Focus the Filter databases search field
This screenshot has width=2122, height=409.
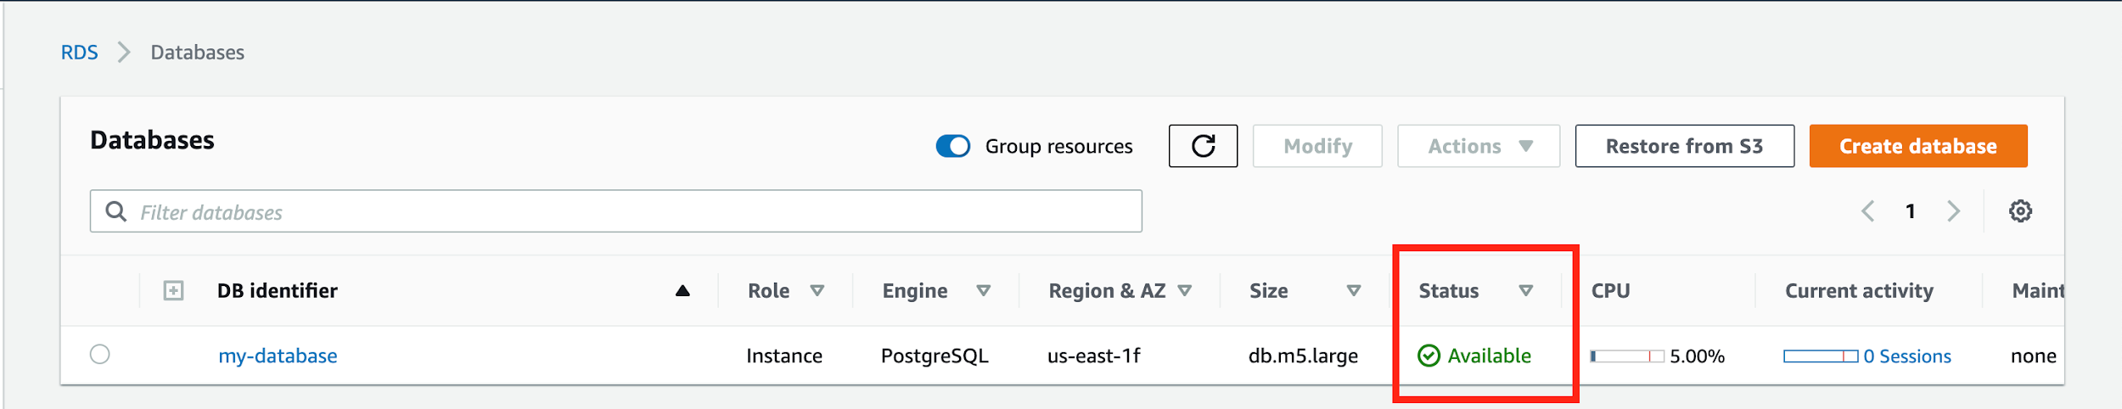[616, 211]
